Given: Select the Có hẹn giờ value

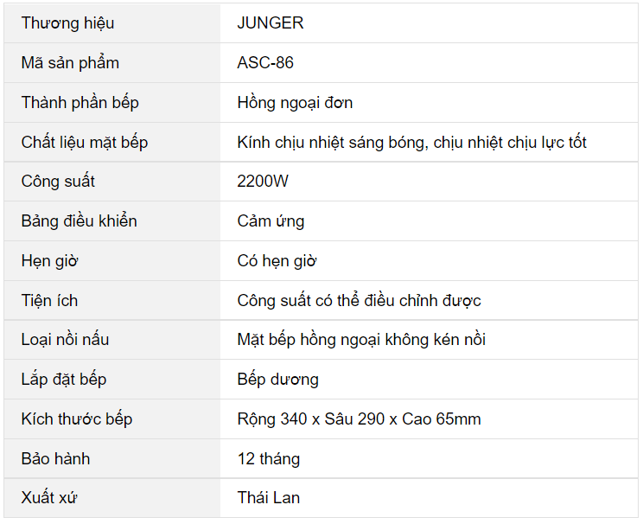Looking at the screenshot, I should pyautogui.click(x=277, y=261).
